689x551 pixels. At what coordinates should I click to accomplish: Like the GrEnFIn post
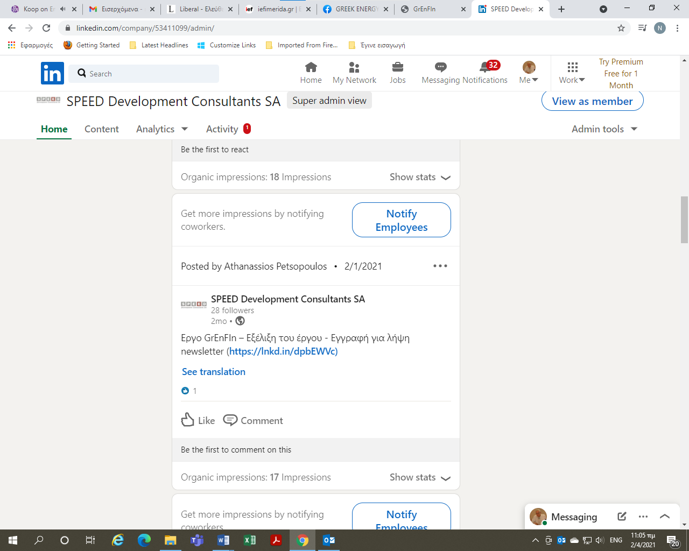[x=198, y=420]
